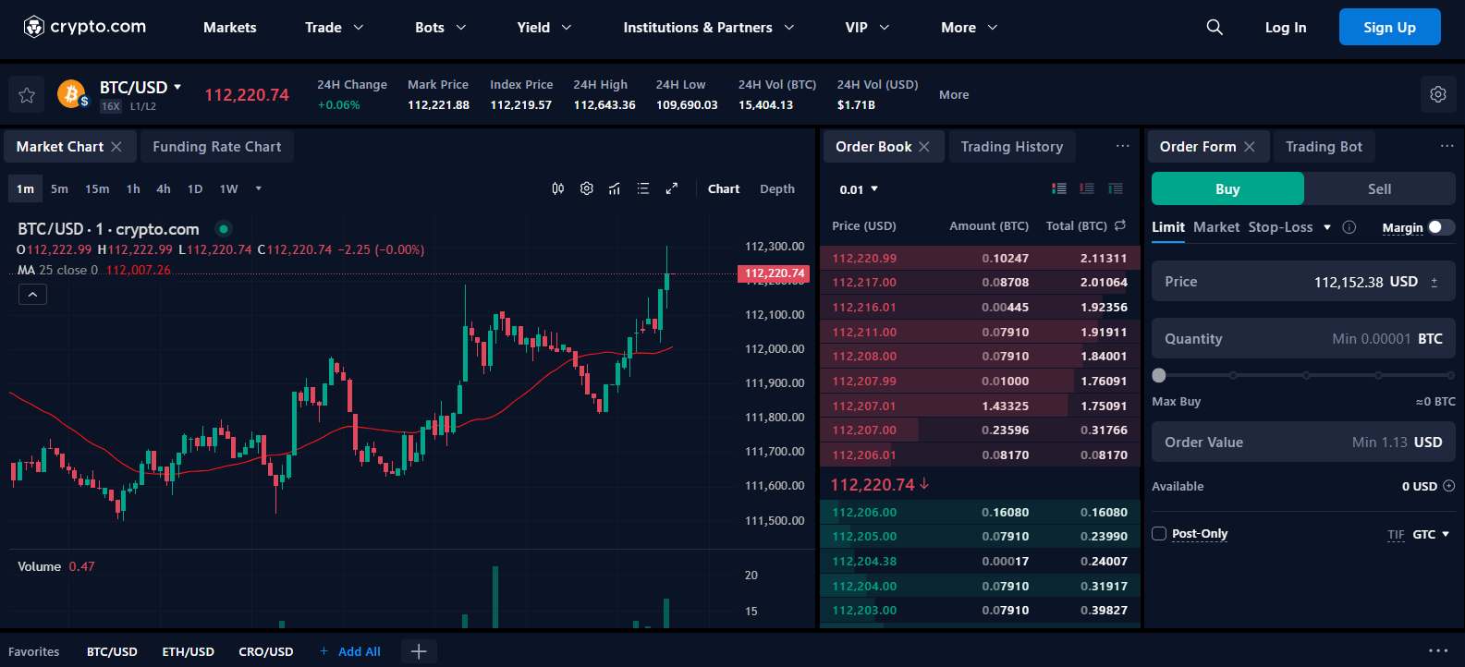
Task: Check the Post-Only checkbox
Action: pyautogui.click(x=1159, y=534)
